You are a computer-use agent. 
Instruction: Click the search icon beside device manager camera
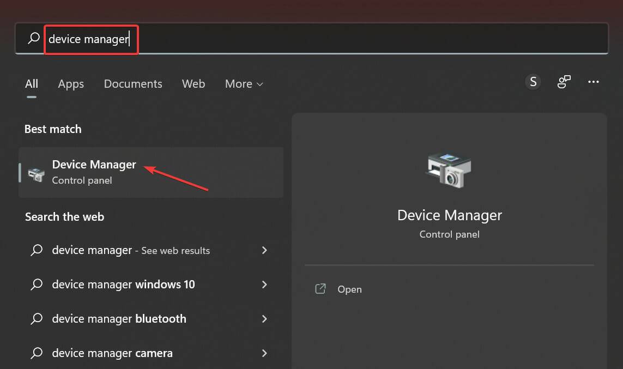coord(37,353)
